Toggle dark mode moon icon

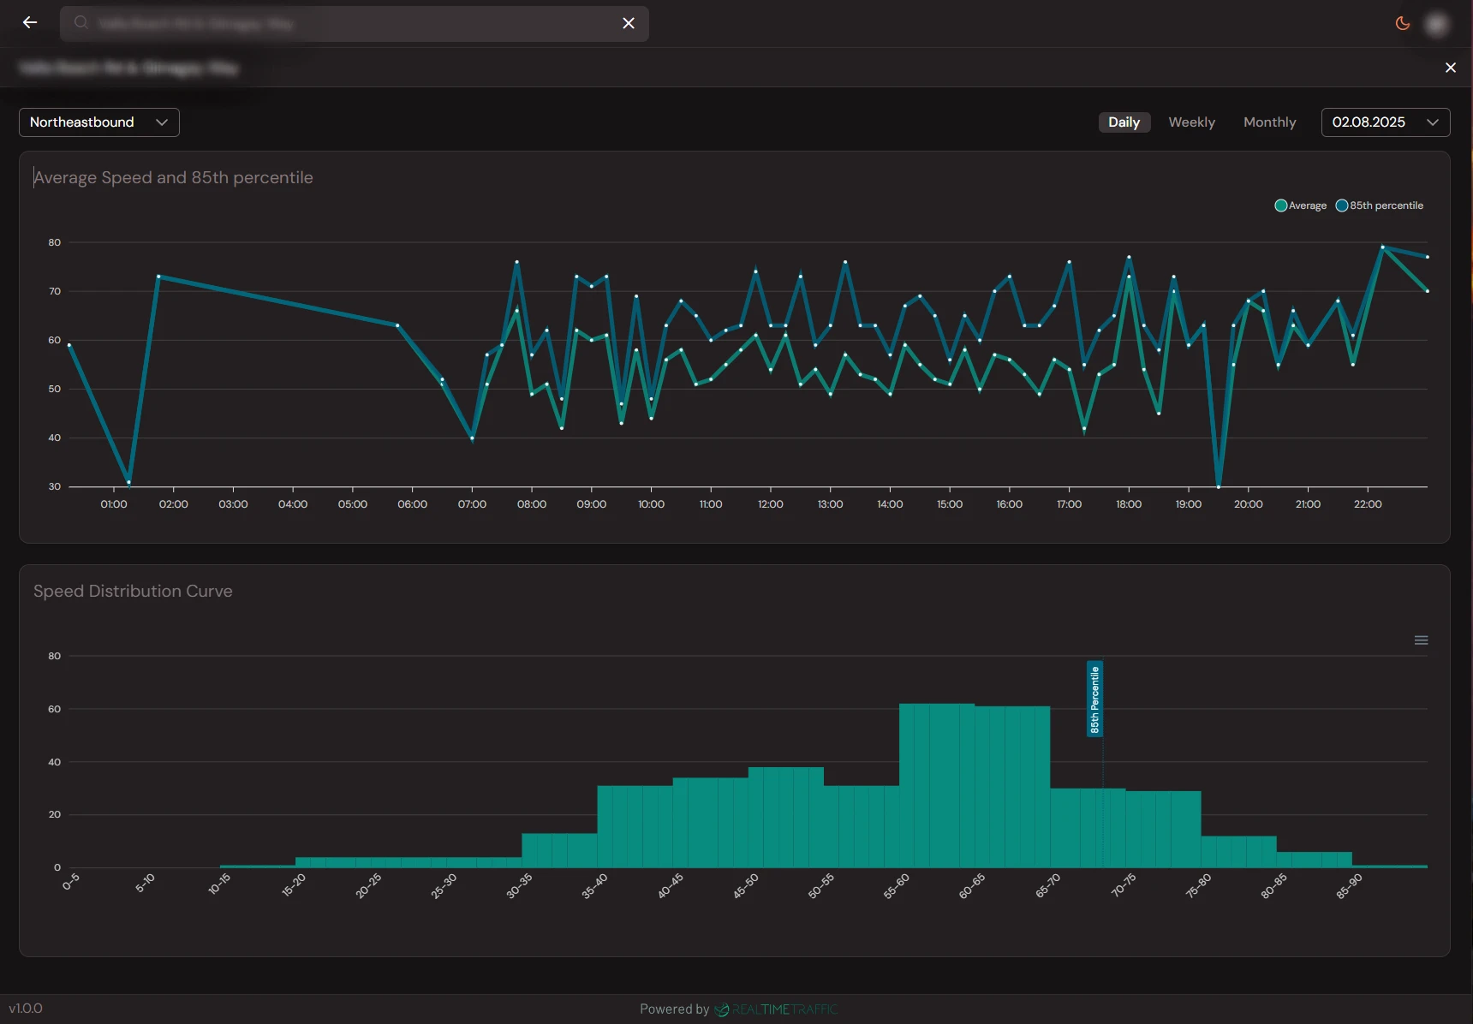pos(1403,23)
